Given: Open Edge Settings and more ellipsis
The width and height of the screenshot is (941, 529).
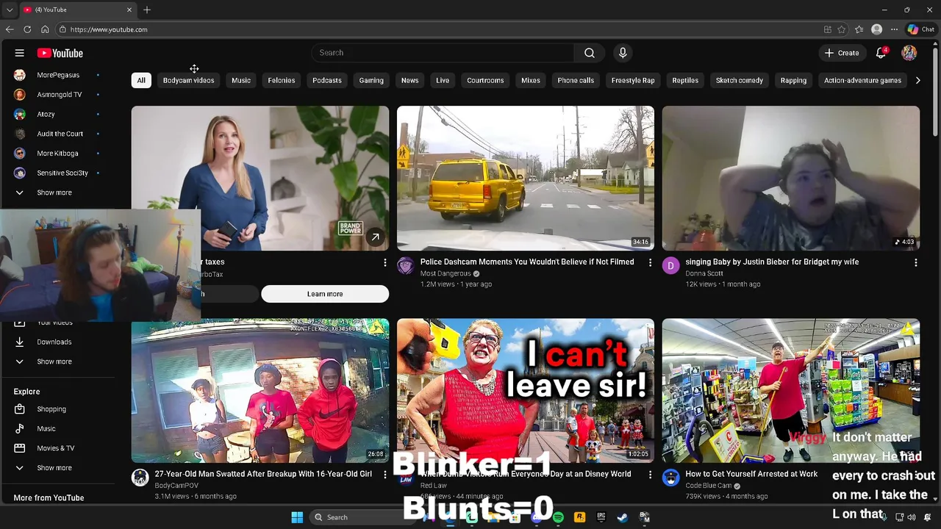Looking at the screenshot, I should 894,29.
